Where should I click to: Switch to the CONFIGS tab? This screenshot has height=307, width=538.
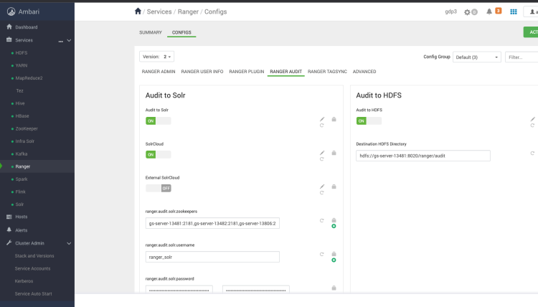[181, 32]
